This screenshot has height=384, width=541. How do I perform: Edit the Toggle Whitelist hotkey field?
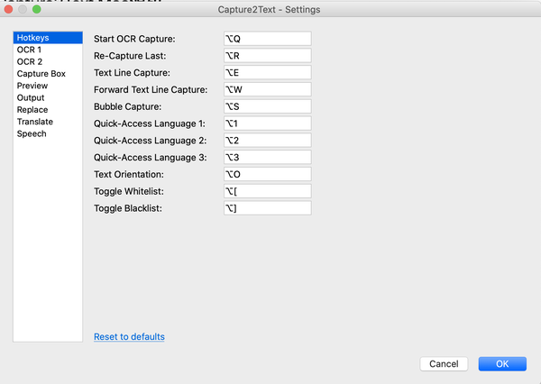(x=267, y=191)
